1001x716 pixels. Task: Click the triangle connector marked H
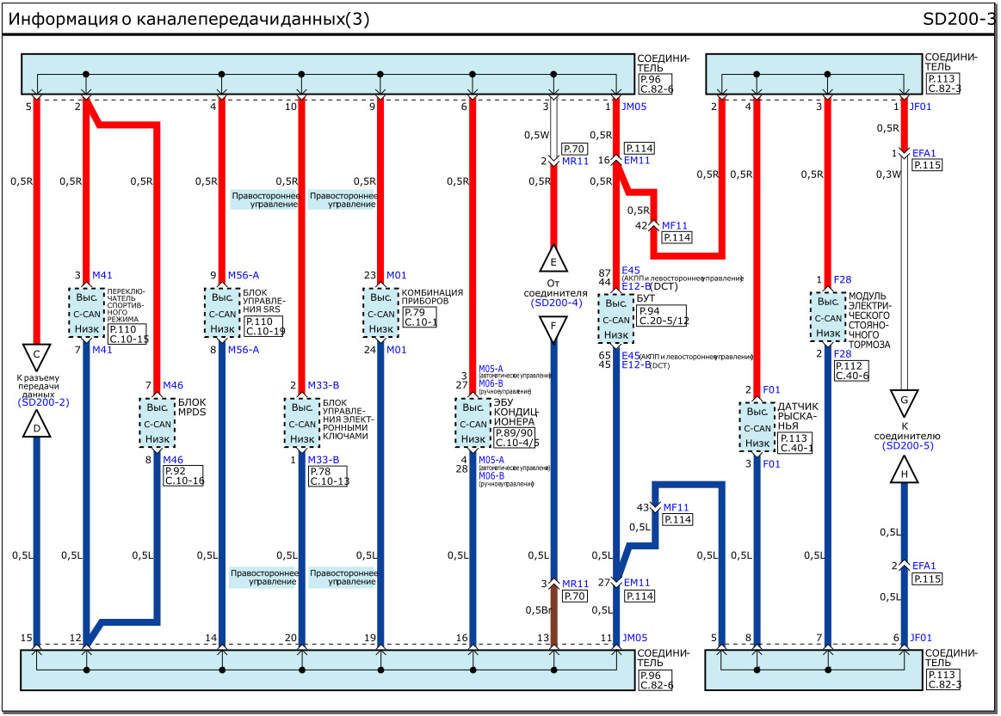tap(904, 470)
